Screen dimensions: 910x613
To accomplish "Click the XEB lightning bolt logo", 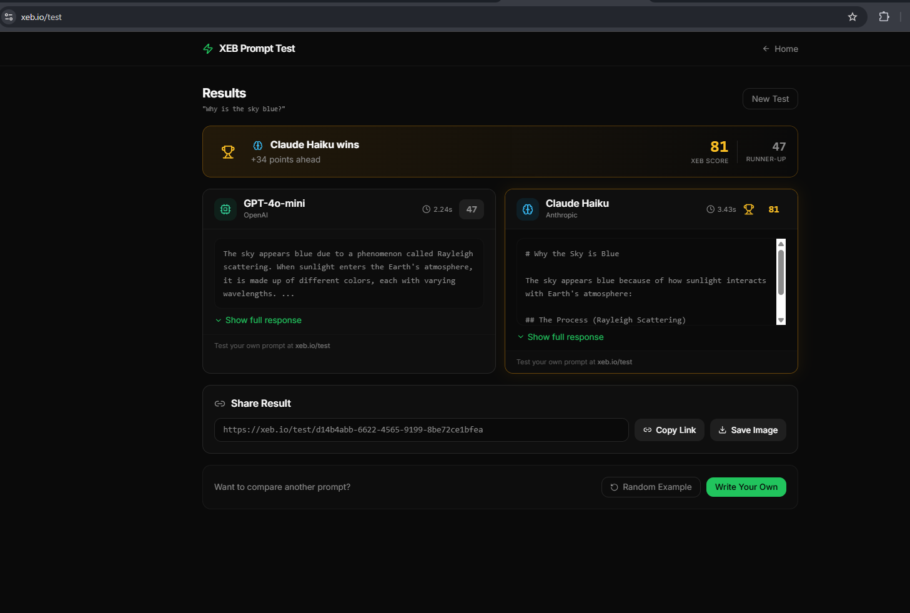I will click(x=207, y=48).
